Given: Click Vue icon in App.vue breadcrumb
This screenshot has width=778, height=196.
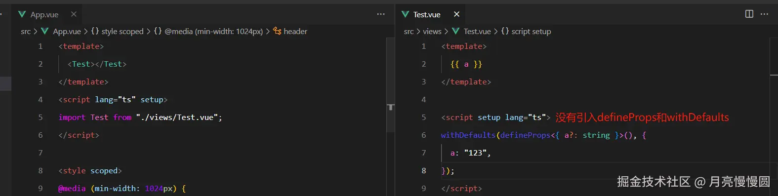Looking at the screenshot, I should (45, 31).
